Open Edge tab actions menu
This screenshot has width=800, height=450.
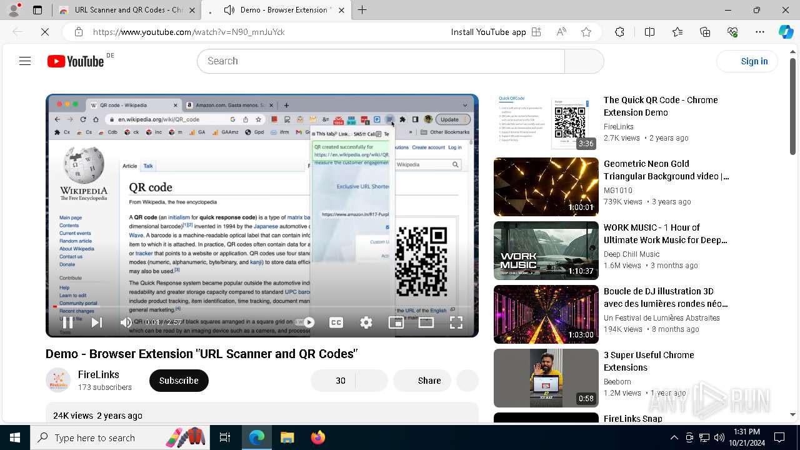pos(37,10)
